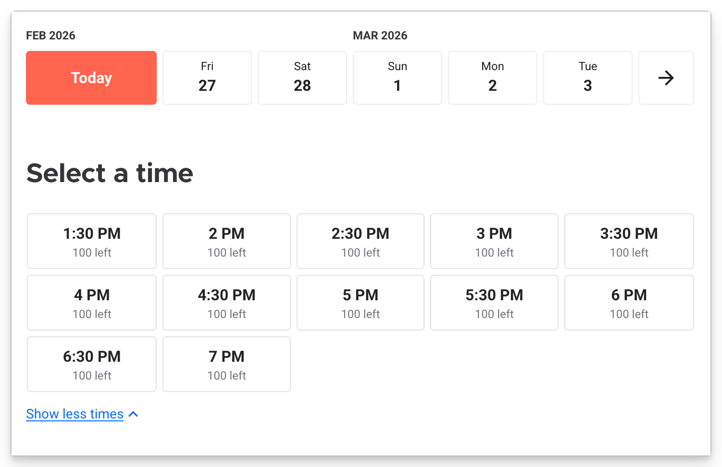Choose the 3 PM time slot
The height and width of the screenshot is (467, 722).
tap(494, 241)
